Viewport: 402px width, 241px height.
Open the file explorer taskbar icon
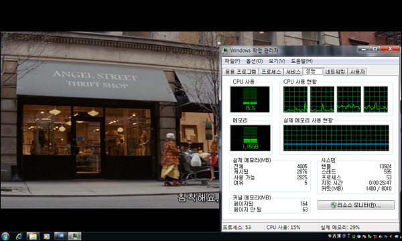(x=33, y=236)
